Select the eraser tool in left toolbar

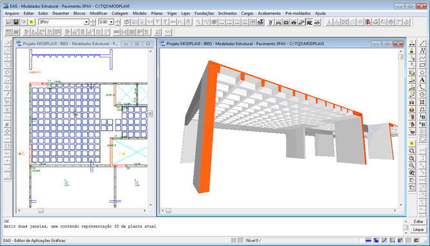[7, 43]
